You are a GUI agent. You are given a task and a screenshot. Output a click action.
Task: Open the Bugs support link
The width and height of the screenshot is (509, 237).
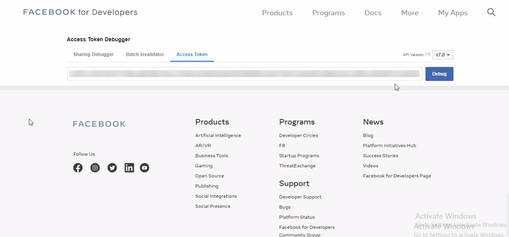pyautogui.click(x=285, y=207)
